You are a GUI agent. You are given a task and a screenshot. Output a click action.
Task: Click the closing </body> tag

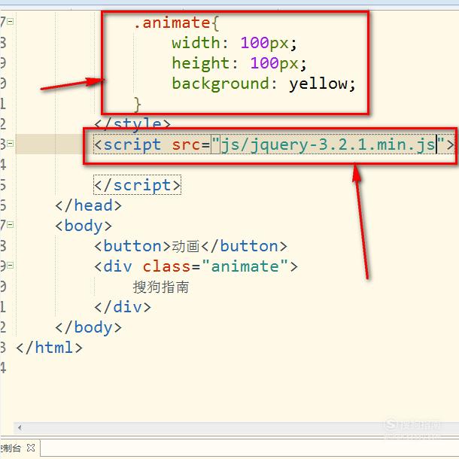[88, 327]
